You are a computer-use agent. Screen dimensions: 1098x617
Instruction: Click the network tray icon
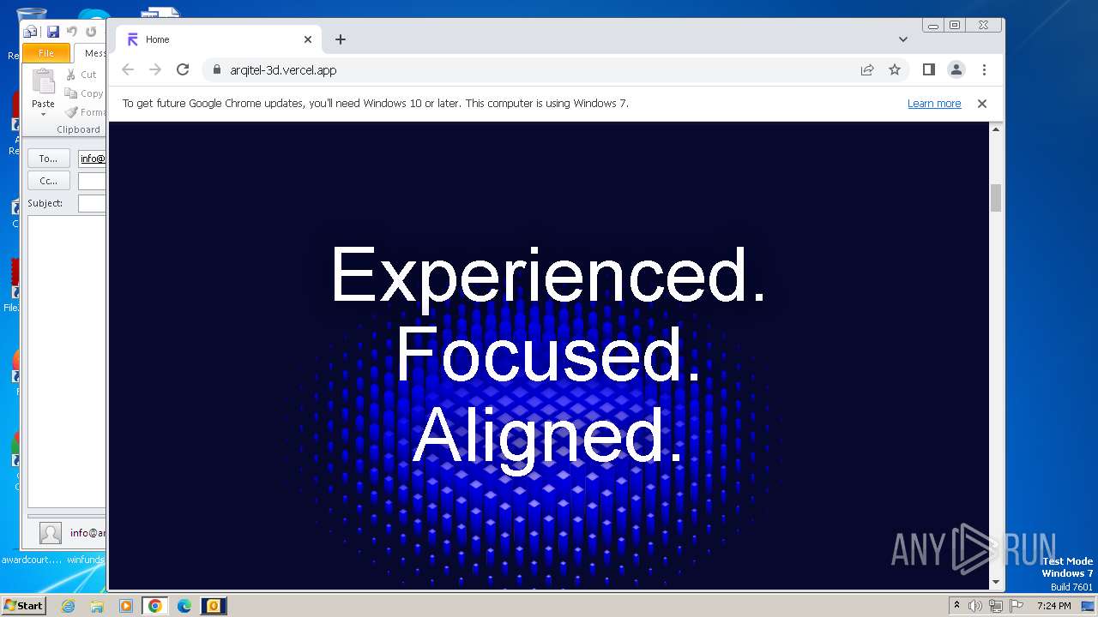(x=995, y=606)
